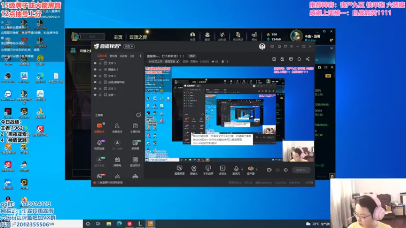Open the skin (shirt) icon in the title bar
Image resolution: width=406 pixels, height=228 pixels.
click(x=285, y=47)
